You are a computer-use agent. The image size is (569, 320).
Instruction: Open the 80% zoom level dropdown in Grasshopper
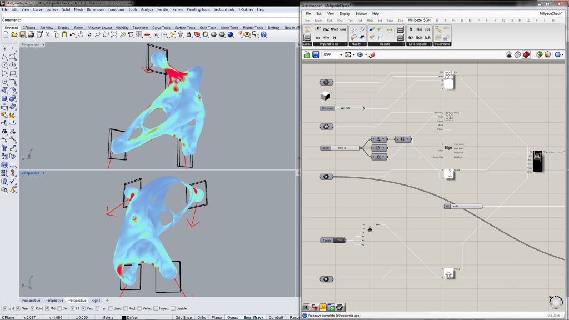point(341,54)
